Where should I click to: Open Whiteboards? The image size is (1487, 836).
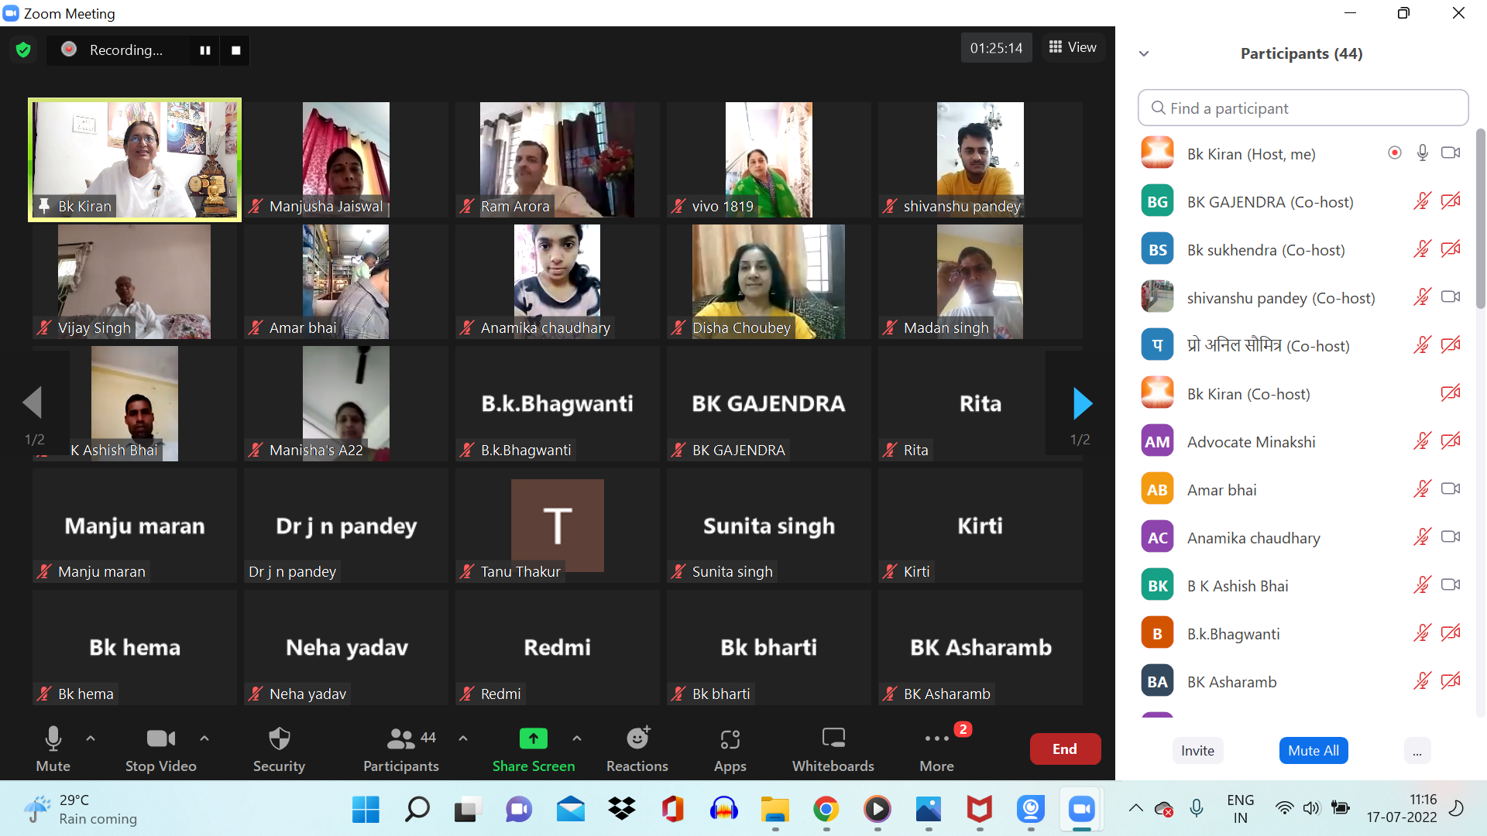[x=833, y=749]
